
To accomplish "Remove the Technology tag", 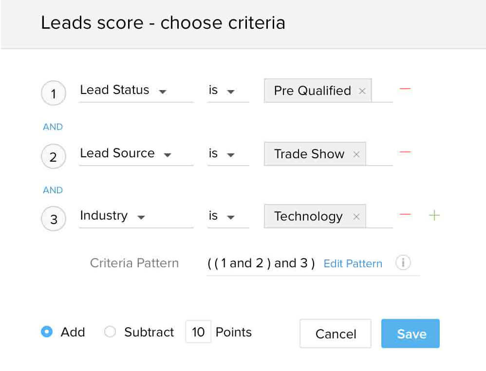I will coord(356,216).
